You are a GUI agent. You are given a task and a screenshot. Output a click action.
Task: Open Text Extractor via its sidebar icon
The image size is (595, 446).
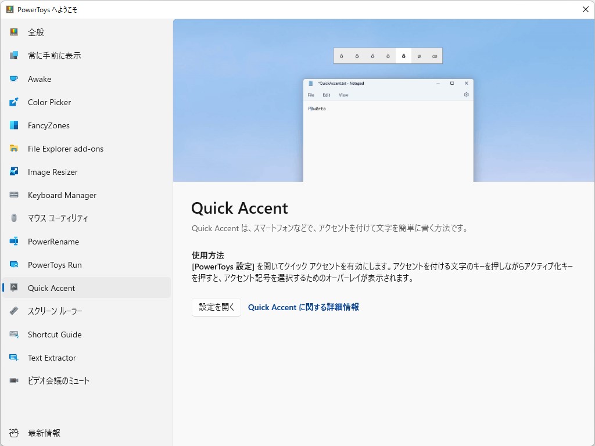(15, 358)
